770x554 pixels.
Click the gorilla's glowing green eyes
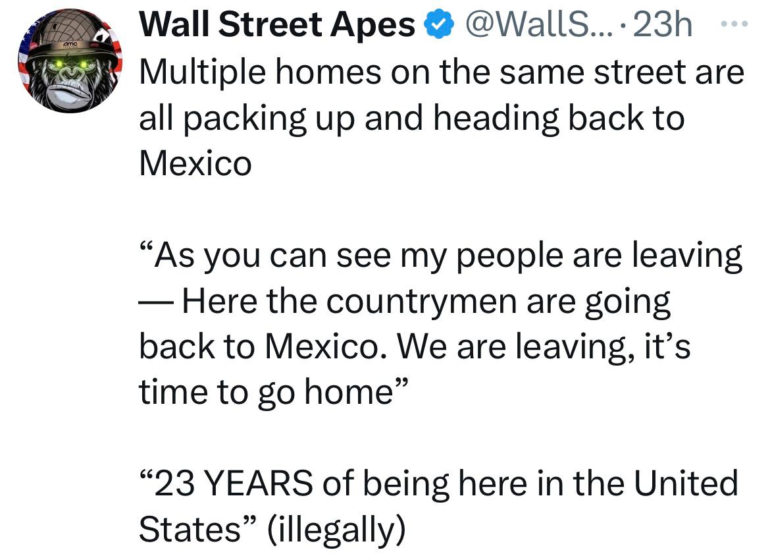[70, 65]
